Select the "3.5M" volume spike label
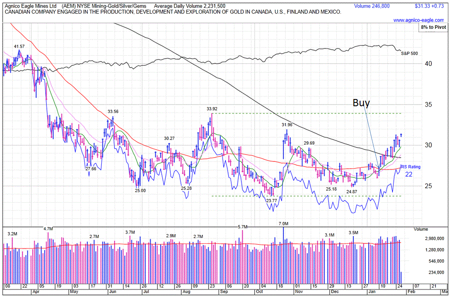The width and height of the screenshot is (452, 300). coord(353,232)
